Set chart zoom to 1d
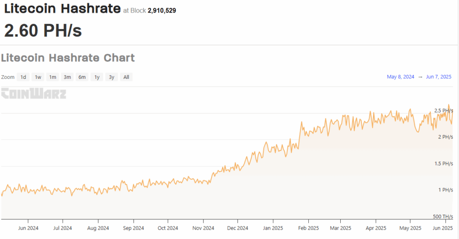Image resolution: width=459 pixels, height=239 pixels. click(x=23, y=77)
